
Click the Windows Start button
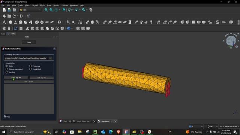click(3, 132)
